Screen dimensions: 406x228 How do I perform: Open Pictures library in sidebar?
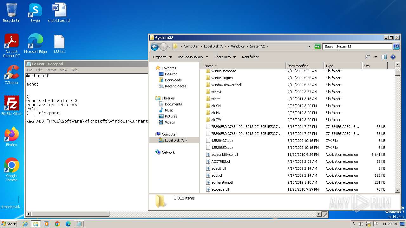171,116
